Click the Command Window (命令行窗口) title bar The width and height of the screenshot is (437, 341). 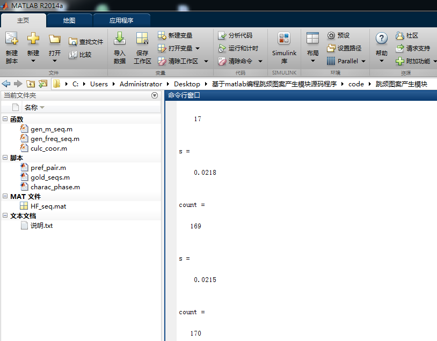pyautogui.click(x=301, y=95)
